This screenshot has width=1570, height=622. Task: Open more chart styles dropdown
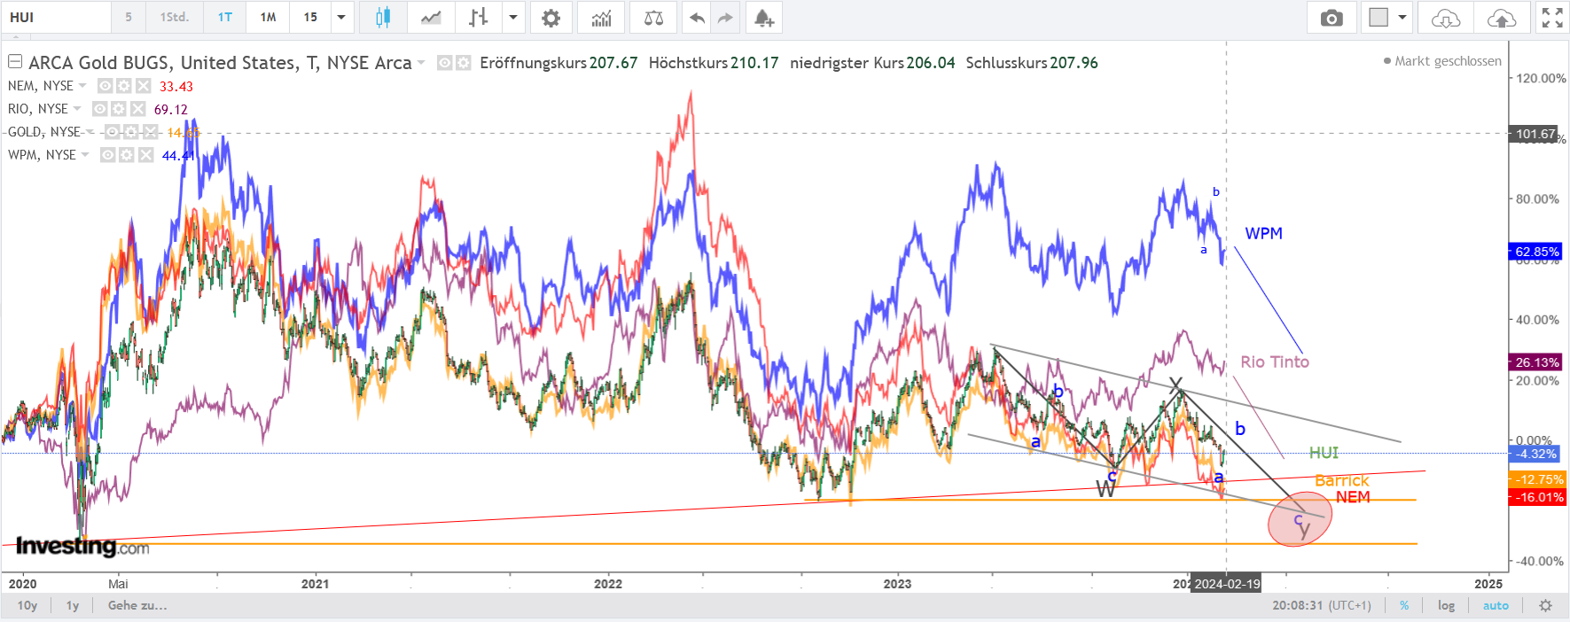pos(513,18)
